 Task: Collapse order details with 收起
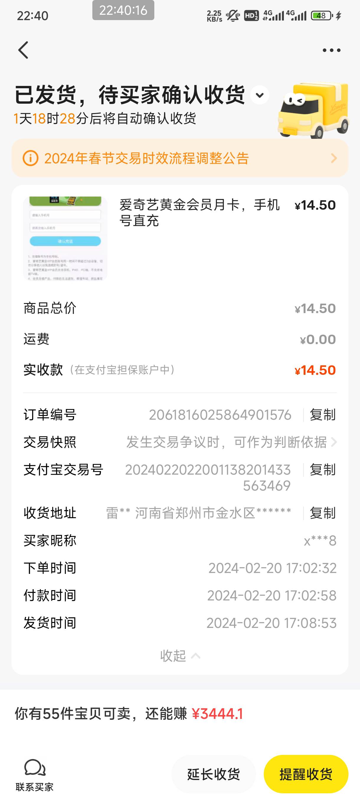pos(180,656)
